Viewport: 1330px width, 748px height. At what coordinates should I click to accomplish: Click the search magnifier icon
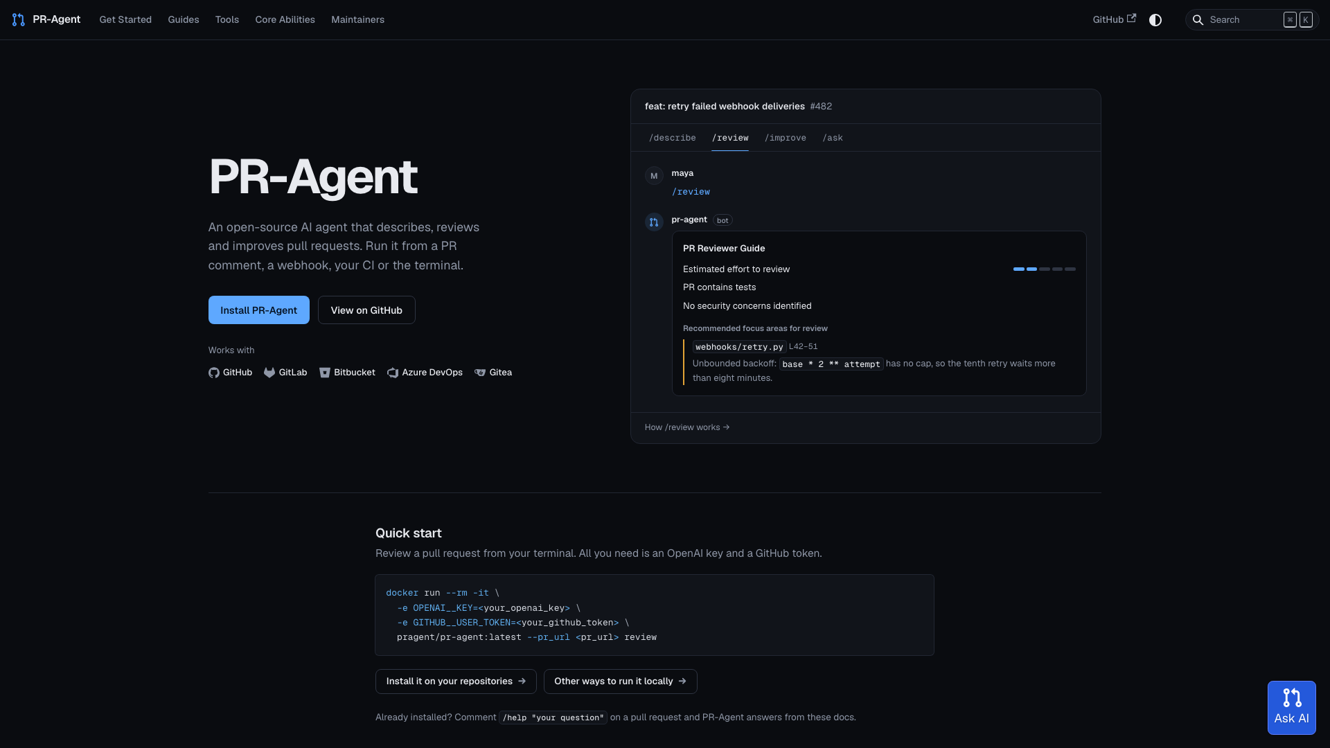(1198, 20)
